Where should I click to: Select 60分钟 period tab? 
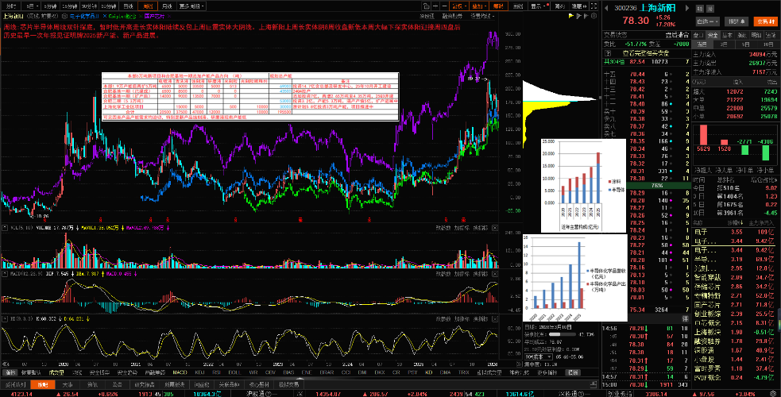tap(109, 6)
